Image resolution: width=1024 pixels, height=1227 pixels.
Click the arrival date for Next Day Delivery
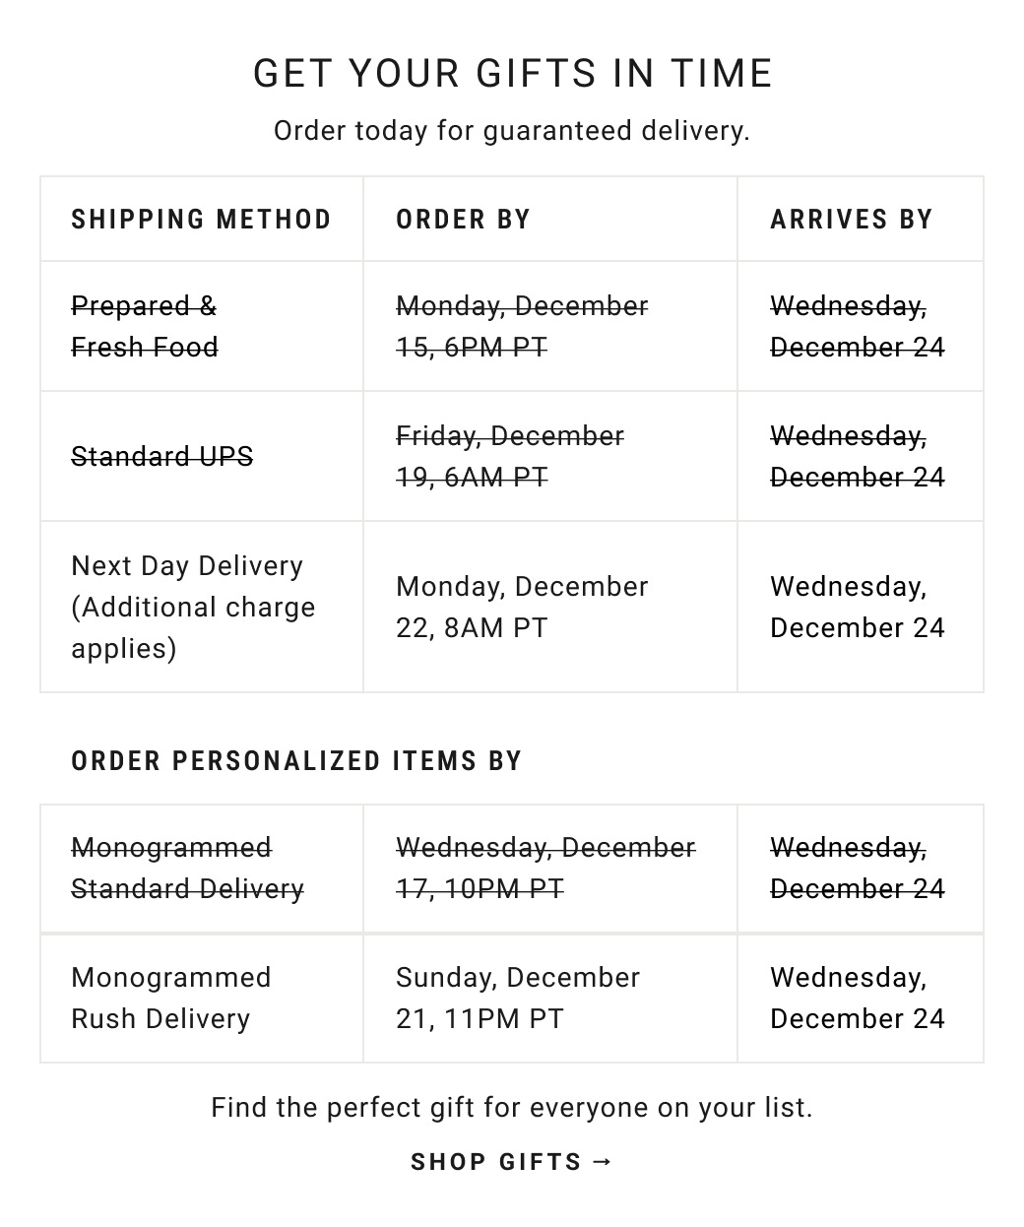tap(857, 607)
